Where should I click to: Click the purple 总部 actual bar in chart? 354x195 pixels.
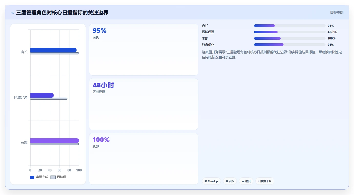click(x=55, y=141)
